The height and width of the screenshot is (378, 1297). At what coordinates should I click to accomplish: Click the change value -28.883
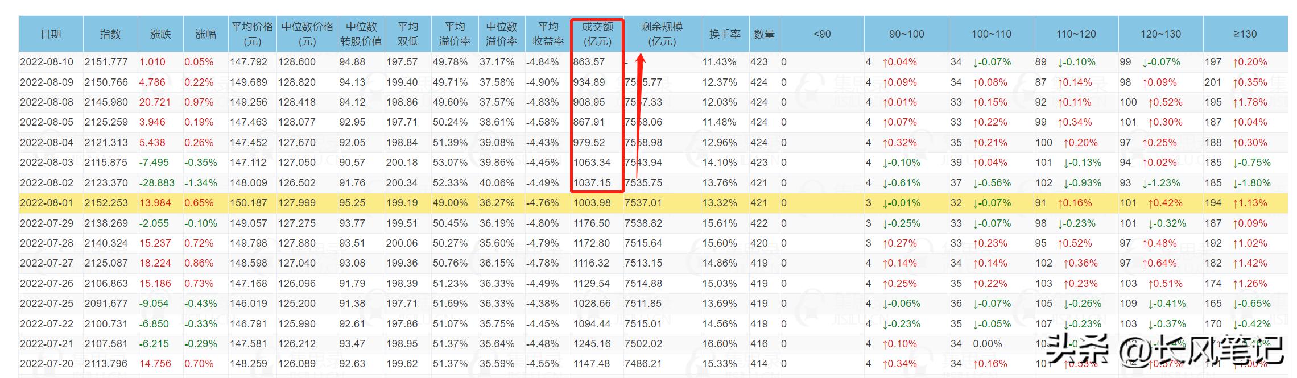157,183
